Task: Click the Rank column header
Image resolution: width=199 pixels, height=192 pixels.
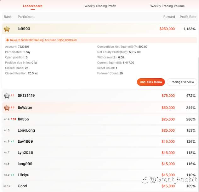Action: click(8, 17)
